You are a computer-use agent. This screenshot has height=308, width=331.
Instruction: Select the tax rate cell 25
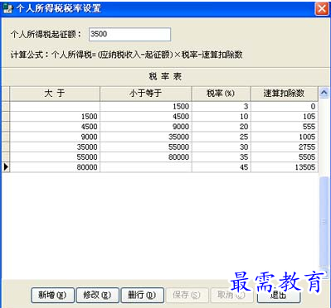pyautogui.click(x=221, y=137)
